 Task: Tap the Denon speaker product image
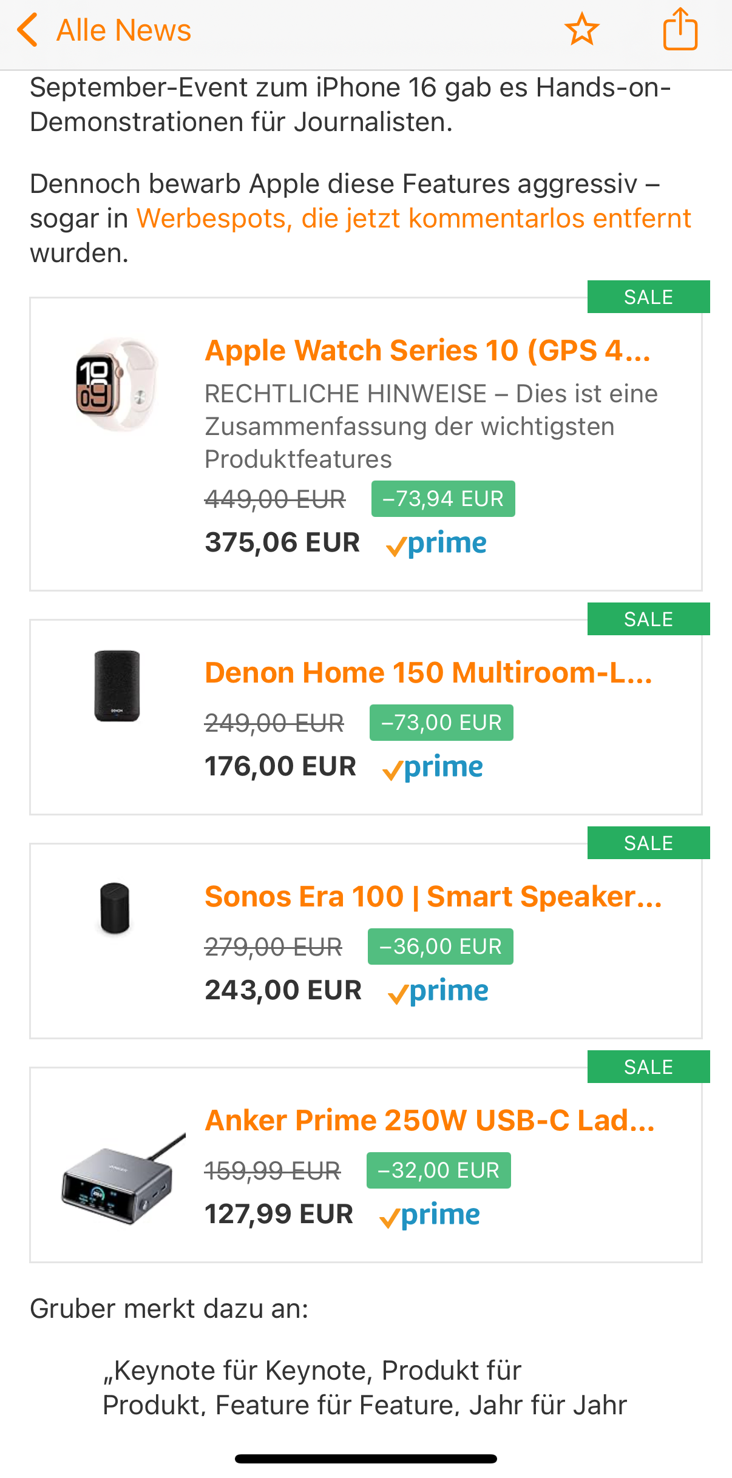(117, 686)
